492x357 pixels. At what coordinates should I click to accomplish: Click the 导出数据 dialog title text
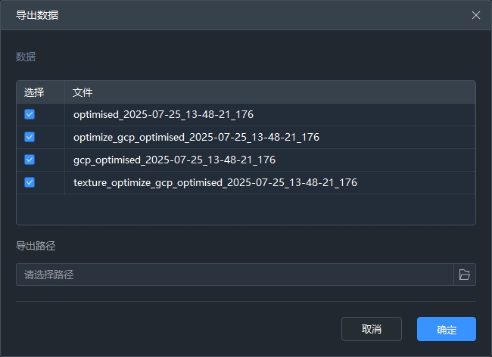click(x=37, y=15)
